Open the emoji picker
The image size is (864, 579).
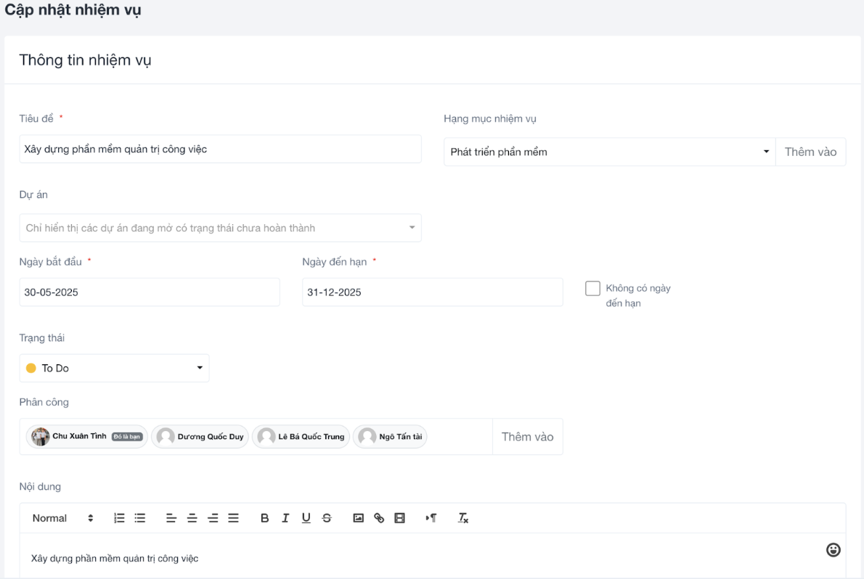tap(834, 551)
